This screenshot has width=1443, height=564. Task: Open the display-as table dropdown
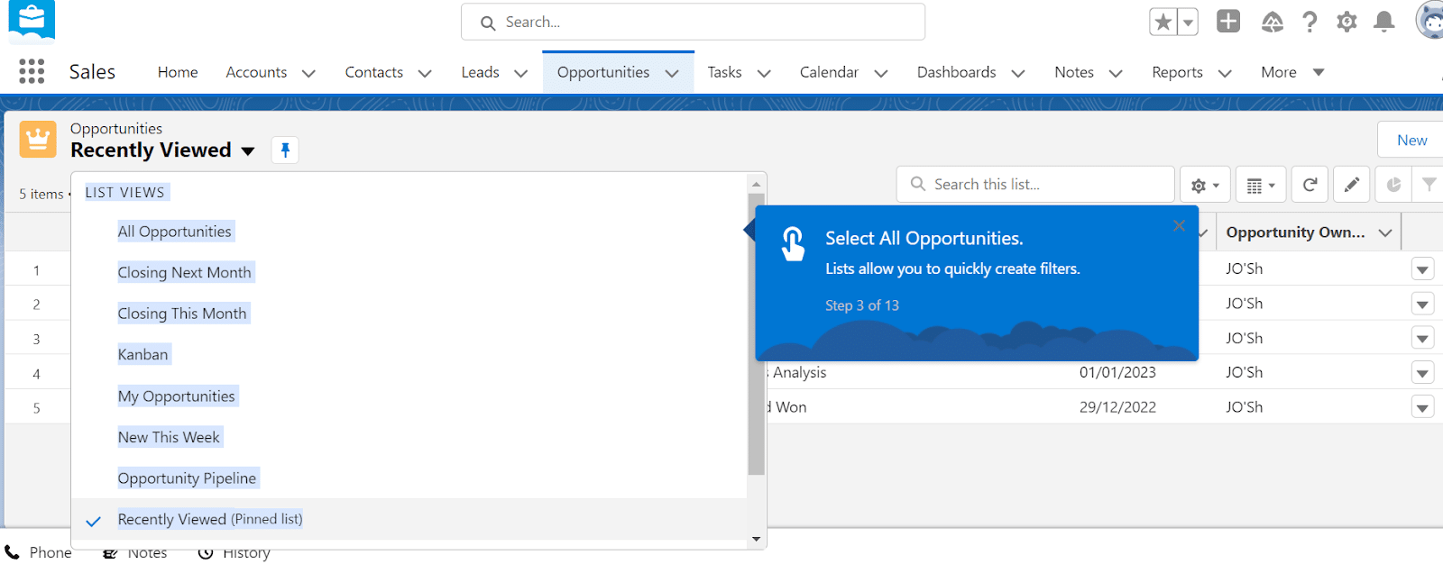pyautogui.click(x=1261, y=185)
